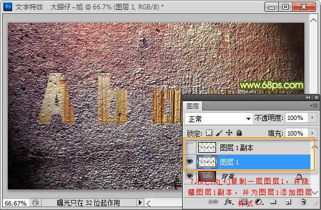321x210 pixels.
Task: Open layers panel options menu
Action: pos(314,106)
